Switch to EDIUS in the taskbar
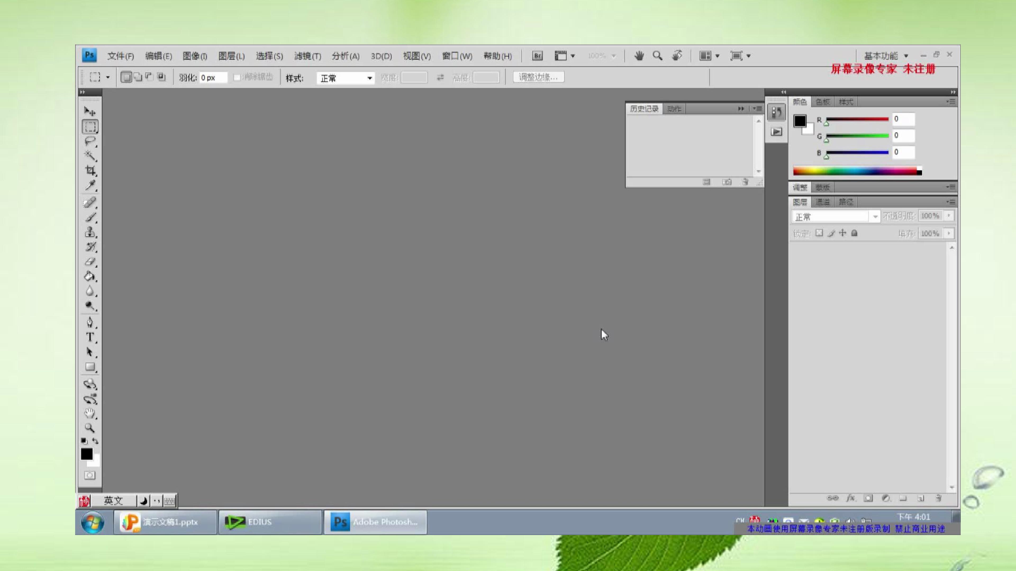The width and height of the screenshot is (1016, 571). point(270,522)
